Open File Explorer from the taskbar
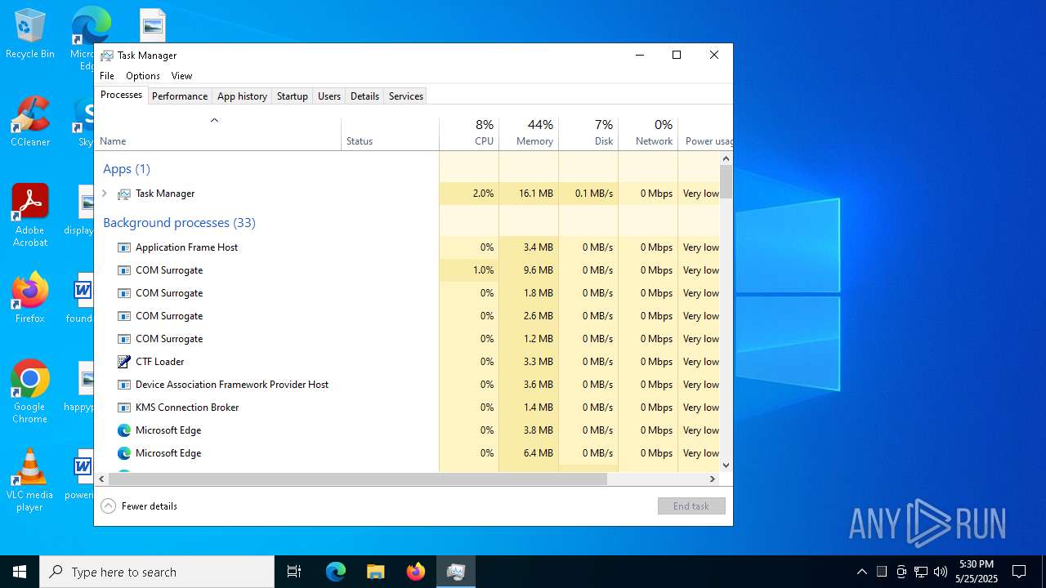 tap(376, 572)
